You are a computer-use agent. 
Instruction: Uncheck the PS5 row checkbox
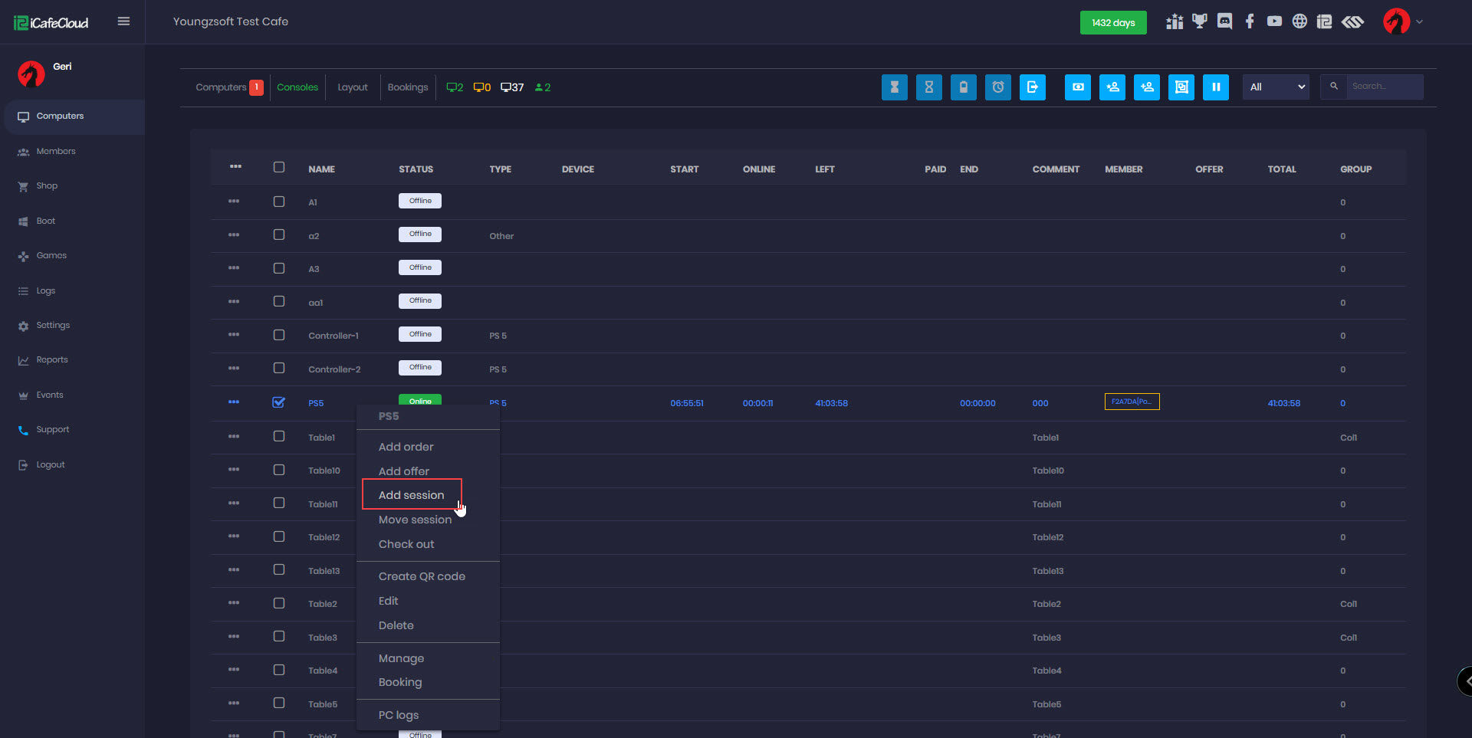pyautogui.click(x=279, y=402)
